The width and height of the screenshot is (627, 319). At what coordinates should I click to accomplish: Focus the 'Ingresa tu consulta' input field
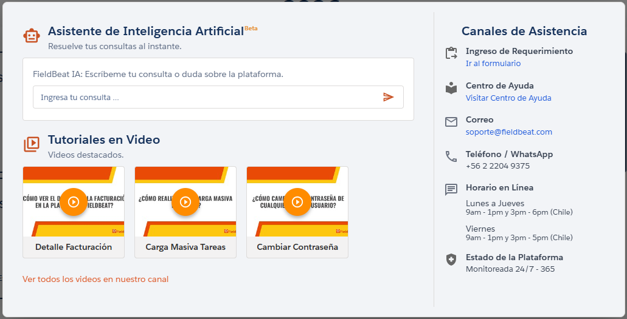click(x=218, y=97)
